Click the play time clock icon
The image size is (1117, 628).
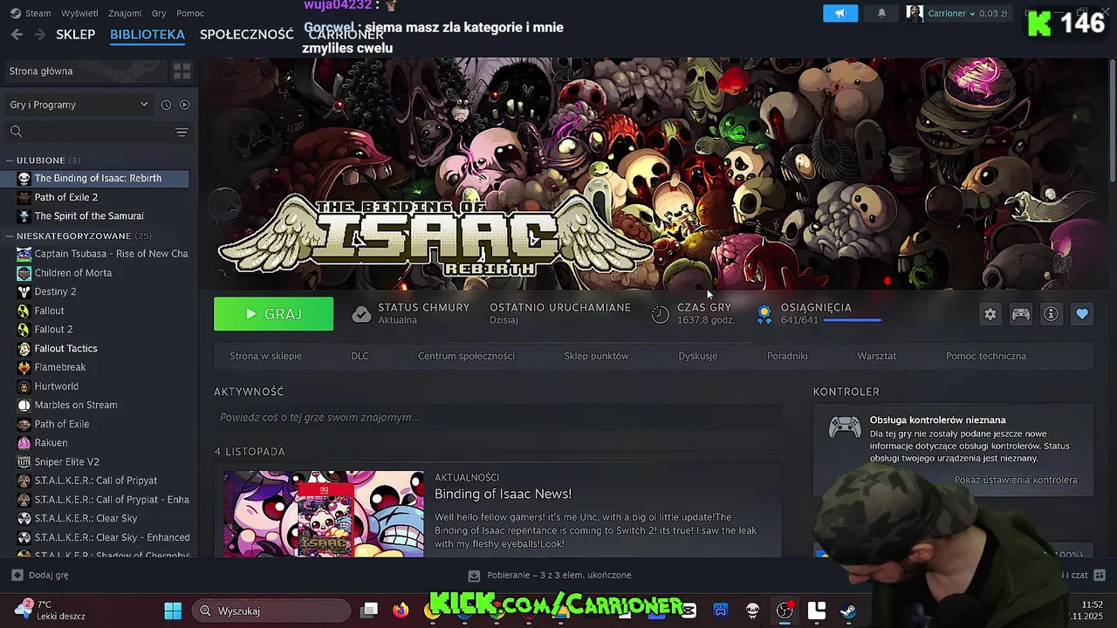[x=661, y=314]
